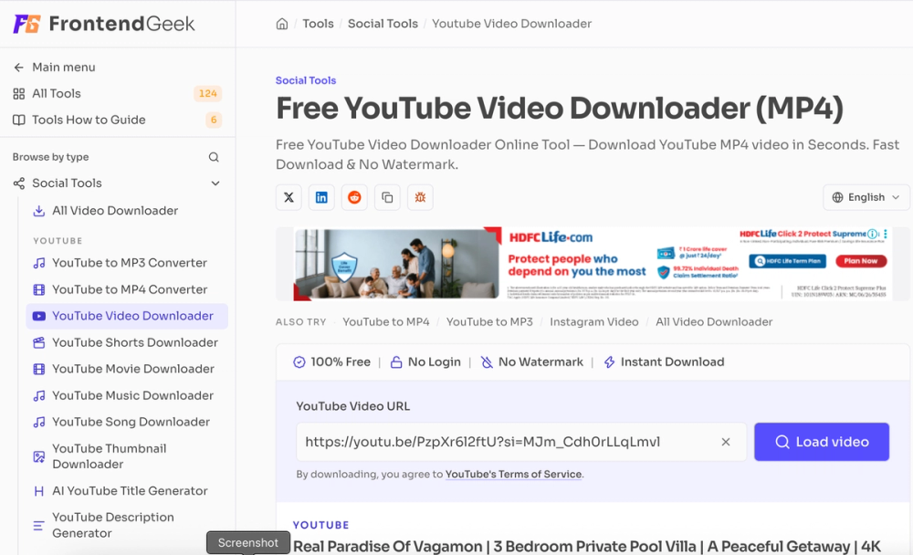Click the 100% Free label
This screenshot has height=555, width=913.
(x=332, y=362)
